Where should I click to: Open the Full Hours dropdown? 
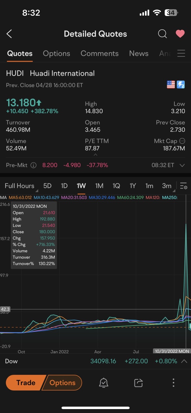20,186
